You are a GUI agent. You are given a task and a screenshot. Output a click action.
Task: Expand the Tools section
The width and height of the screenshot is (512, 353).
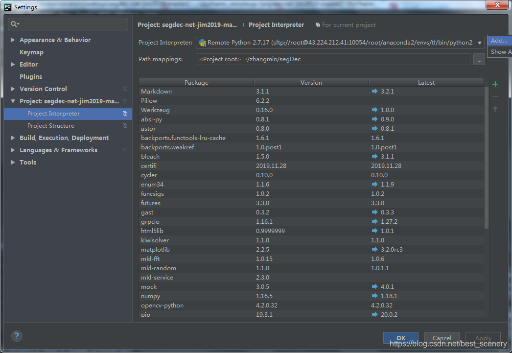click(13, 162)
